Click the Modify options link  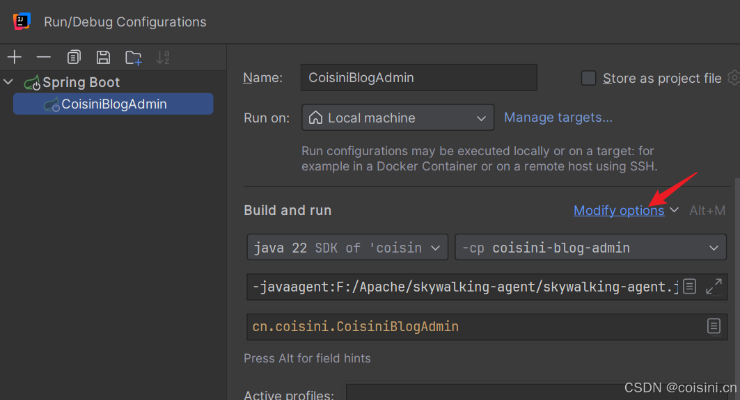click(619, 210)
